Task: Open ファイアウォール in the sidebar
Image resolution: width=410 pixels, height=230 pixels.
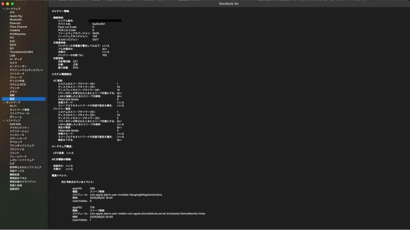Action: point(19,113)
